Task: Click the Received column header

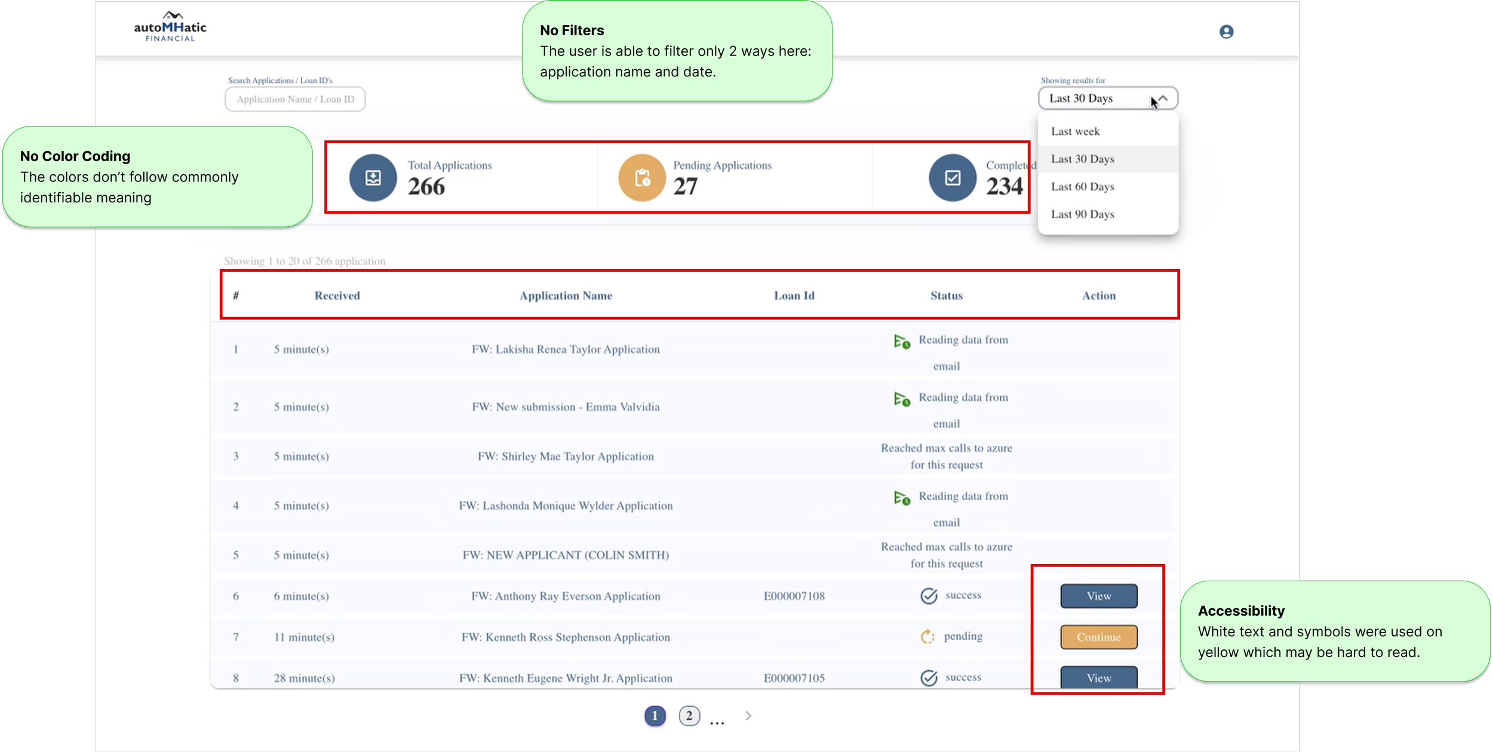Action: click(337, 295)
